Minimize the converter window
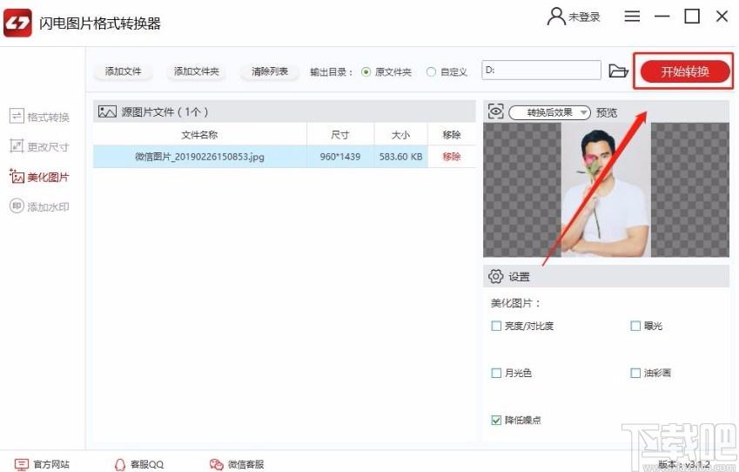Image resolution: width=739 pixels, height=472 pixels. click(662, 17)
